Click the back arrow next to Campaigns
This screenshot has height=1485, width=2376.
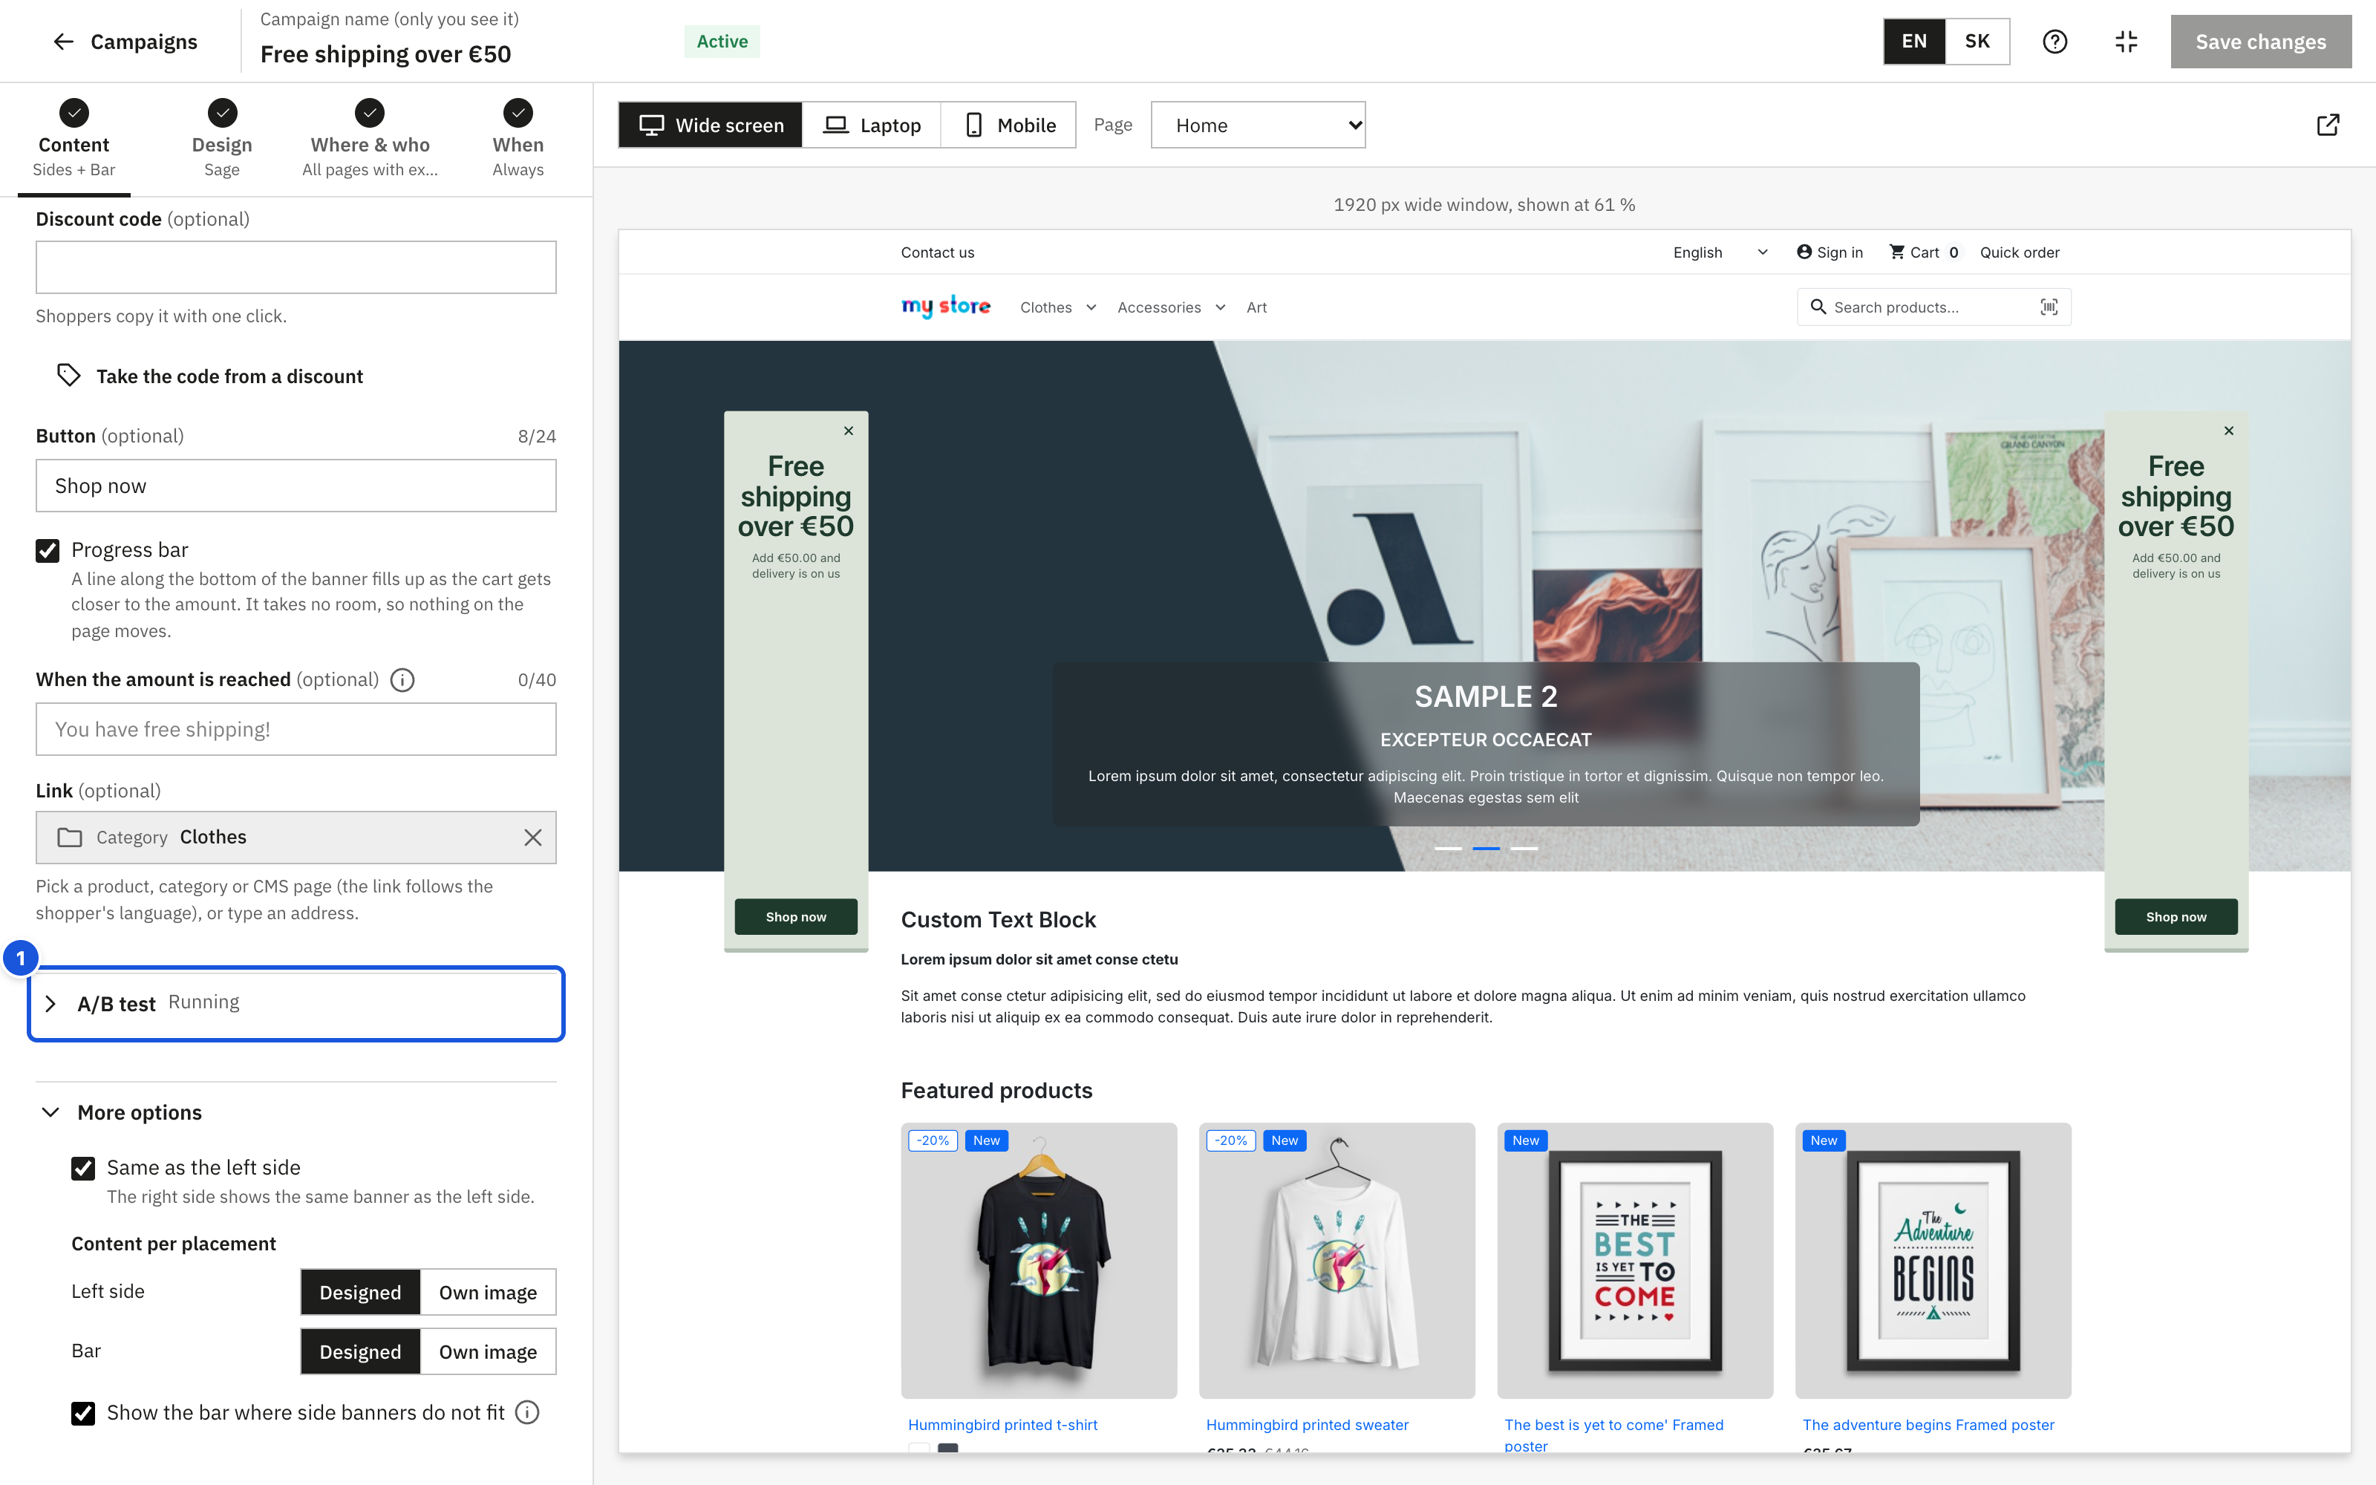click(64, 42)
